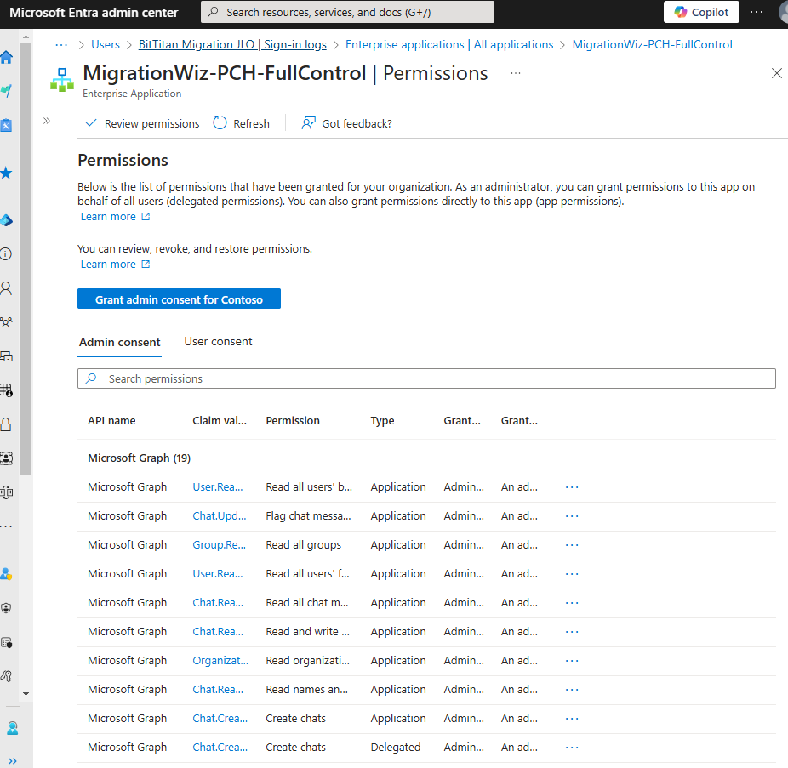
Task: Open Favorites using the blue star icon
Action: click(x=6, y=174)
